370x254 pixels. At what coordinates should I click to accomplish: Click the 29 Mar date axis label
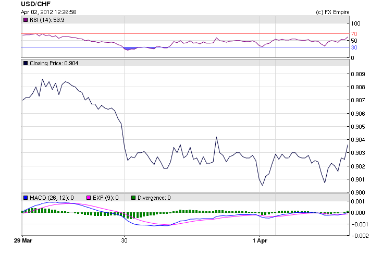click(x=23, y=240)
